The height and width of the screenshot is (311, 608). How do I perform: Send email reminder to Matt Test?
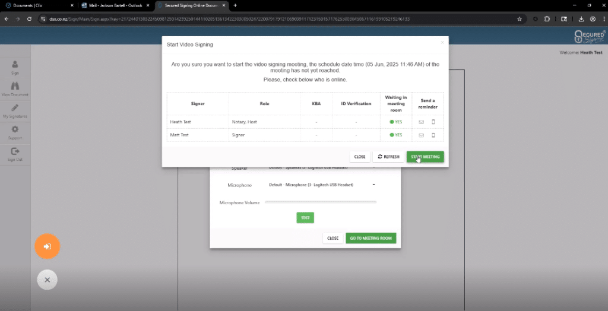pyautogui.click(x=422, y=135)
